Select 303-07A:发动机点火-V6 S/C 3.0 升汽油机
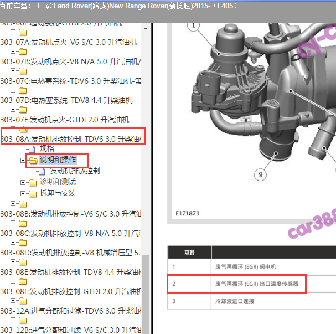Screen dimensions: 336x334 coord(68,42)
